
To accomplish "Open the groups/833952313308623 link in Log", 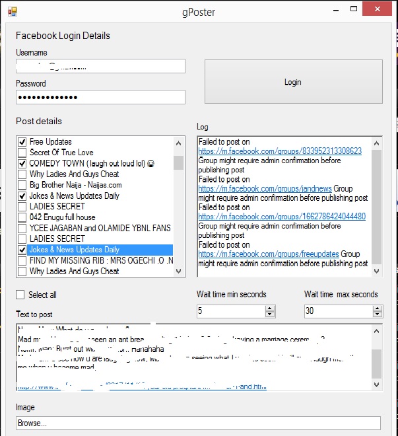I will pyautogui.click(x=280, y=151).
